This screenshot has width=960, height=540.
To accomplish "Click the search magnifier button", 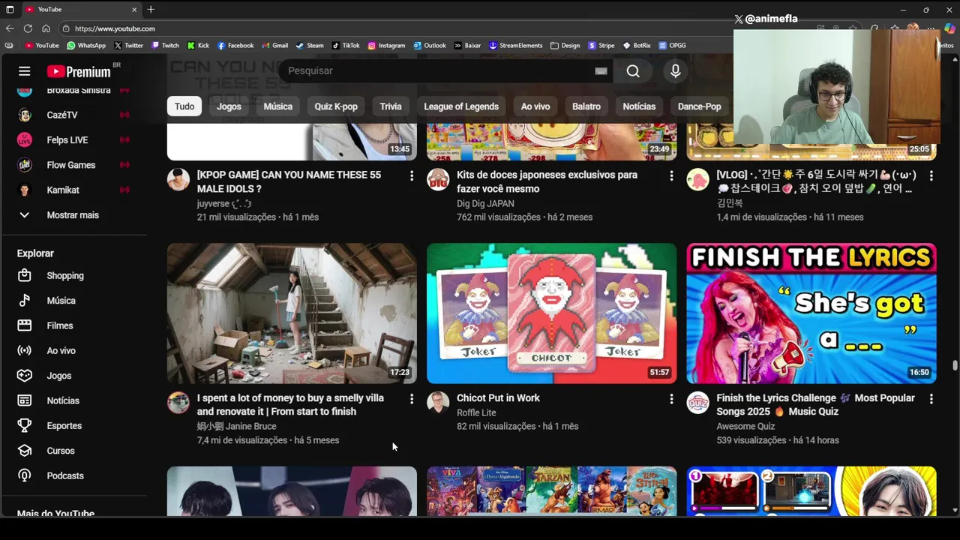I will click(x=633, y=70).
